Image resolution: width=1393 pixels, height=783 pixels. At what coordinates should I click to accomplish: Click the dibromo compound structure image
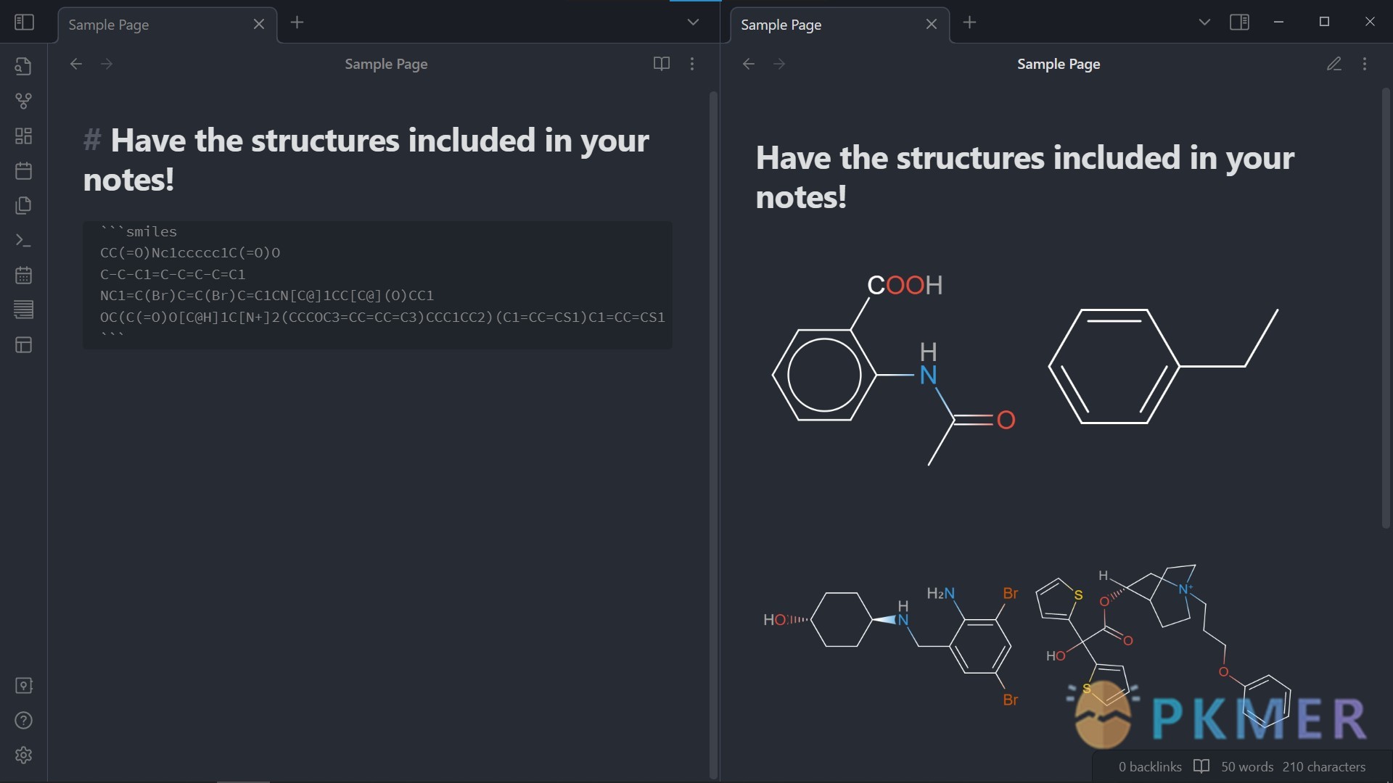[x=892, y=645]
